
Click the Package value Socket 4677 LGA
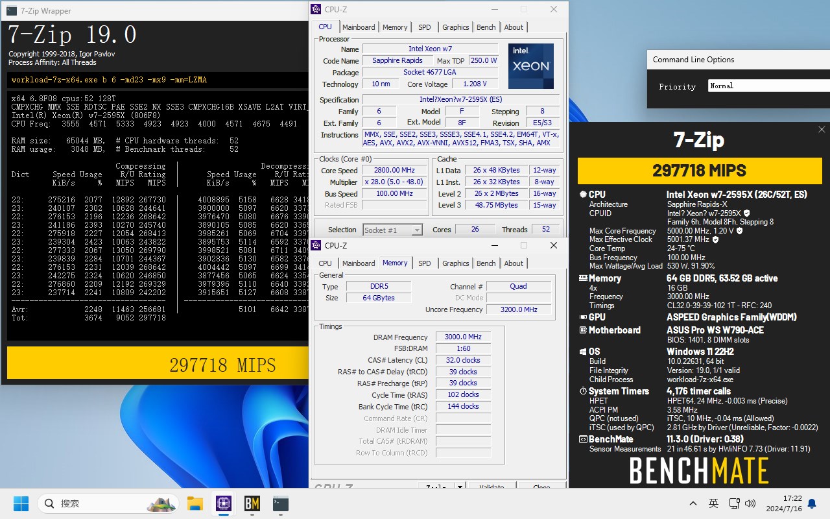430,72
